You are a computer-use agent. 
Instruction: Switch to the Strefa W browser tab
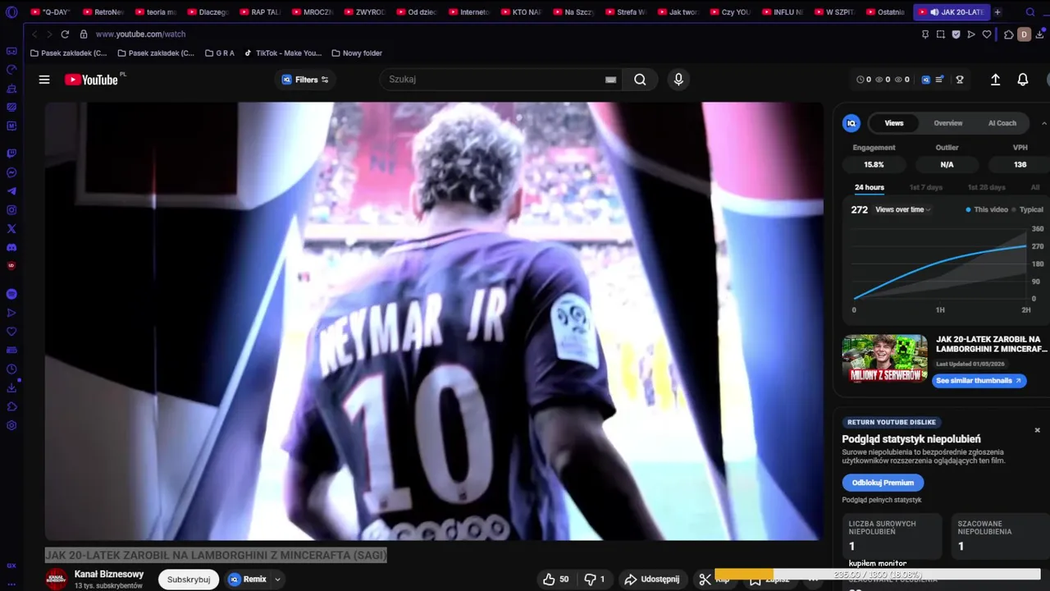(626, 12)
